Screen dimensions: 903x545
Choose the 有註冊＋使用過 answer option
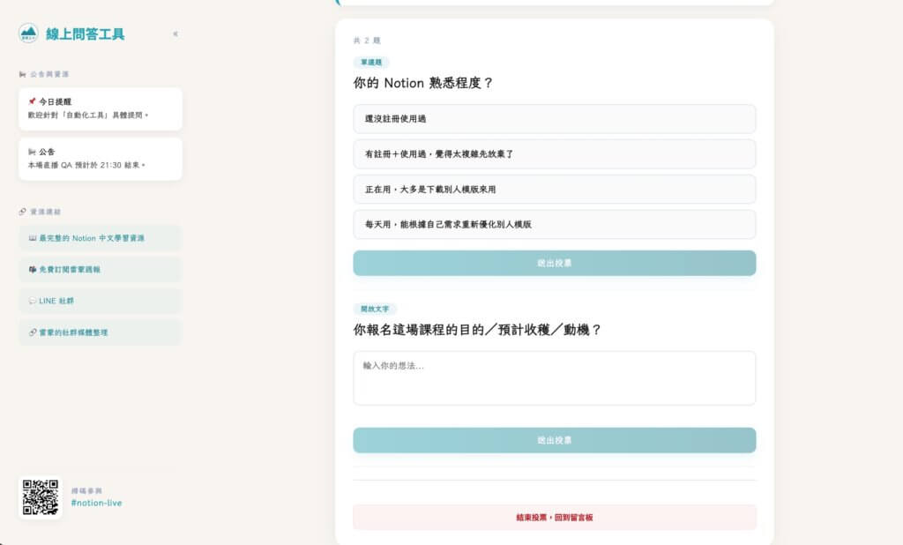tap(554, 153)
